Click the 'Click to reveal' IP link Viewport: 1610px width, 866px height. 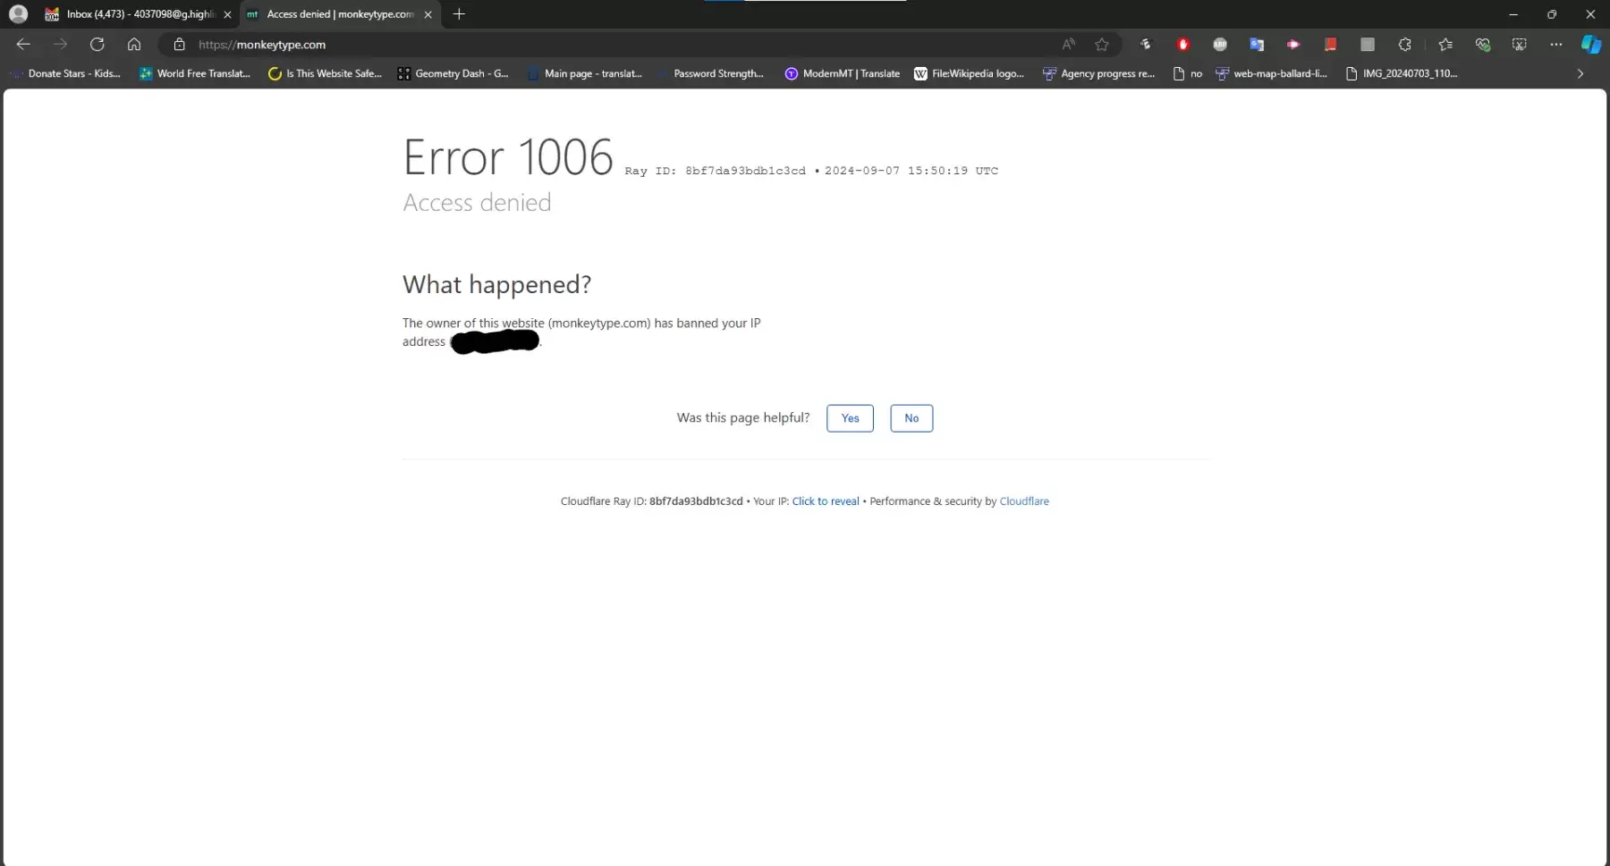coord(825,501)
